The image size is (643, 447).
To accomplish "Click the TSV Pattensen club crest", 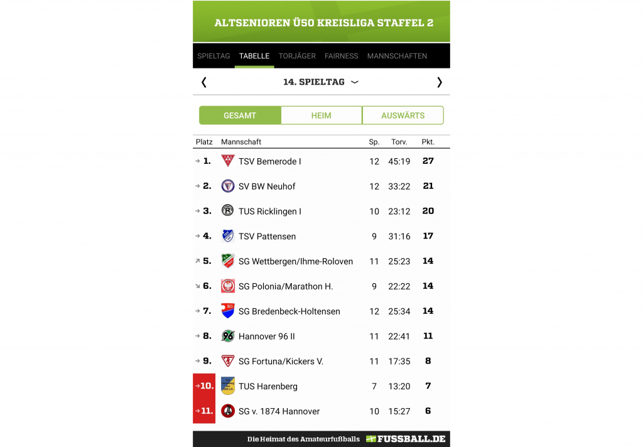I will (227, 236).
